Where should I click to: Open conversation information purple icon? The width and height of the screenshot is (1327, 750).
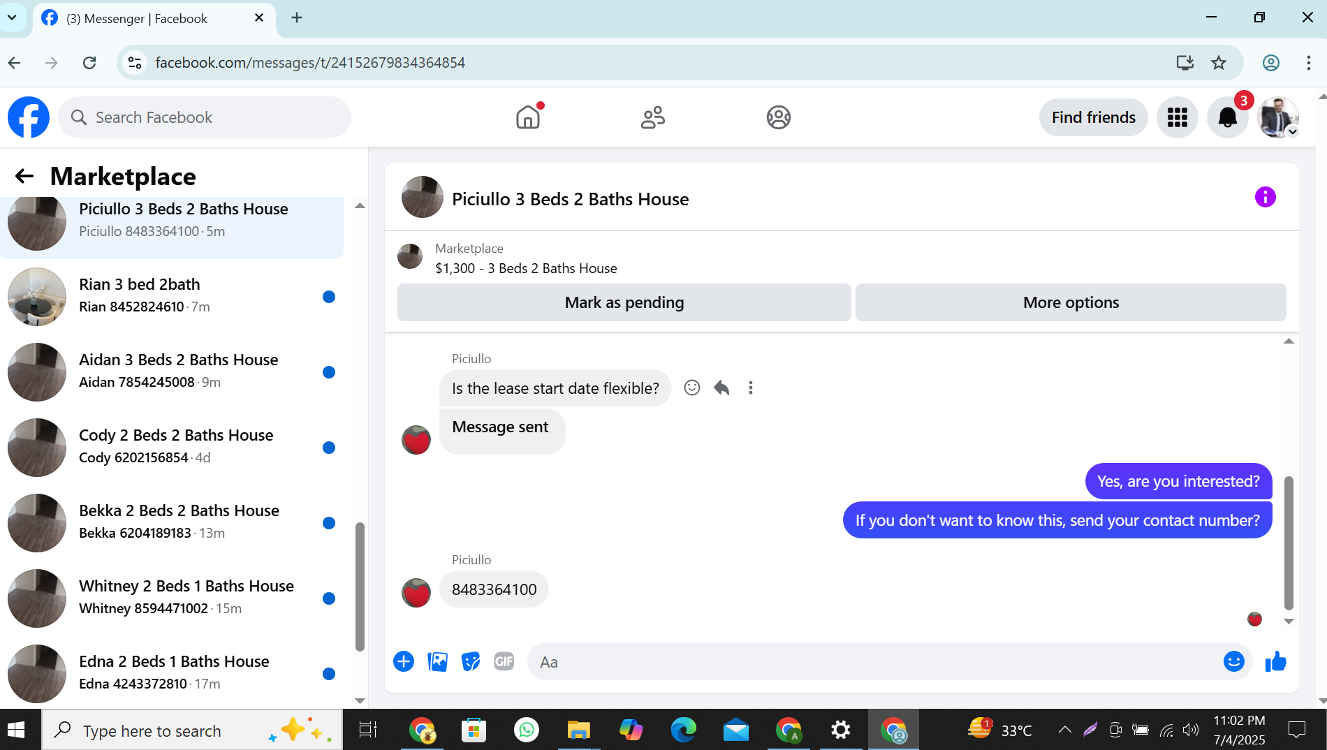[1265, 197]
